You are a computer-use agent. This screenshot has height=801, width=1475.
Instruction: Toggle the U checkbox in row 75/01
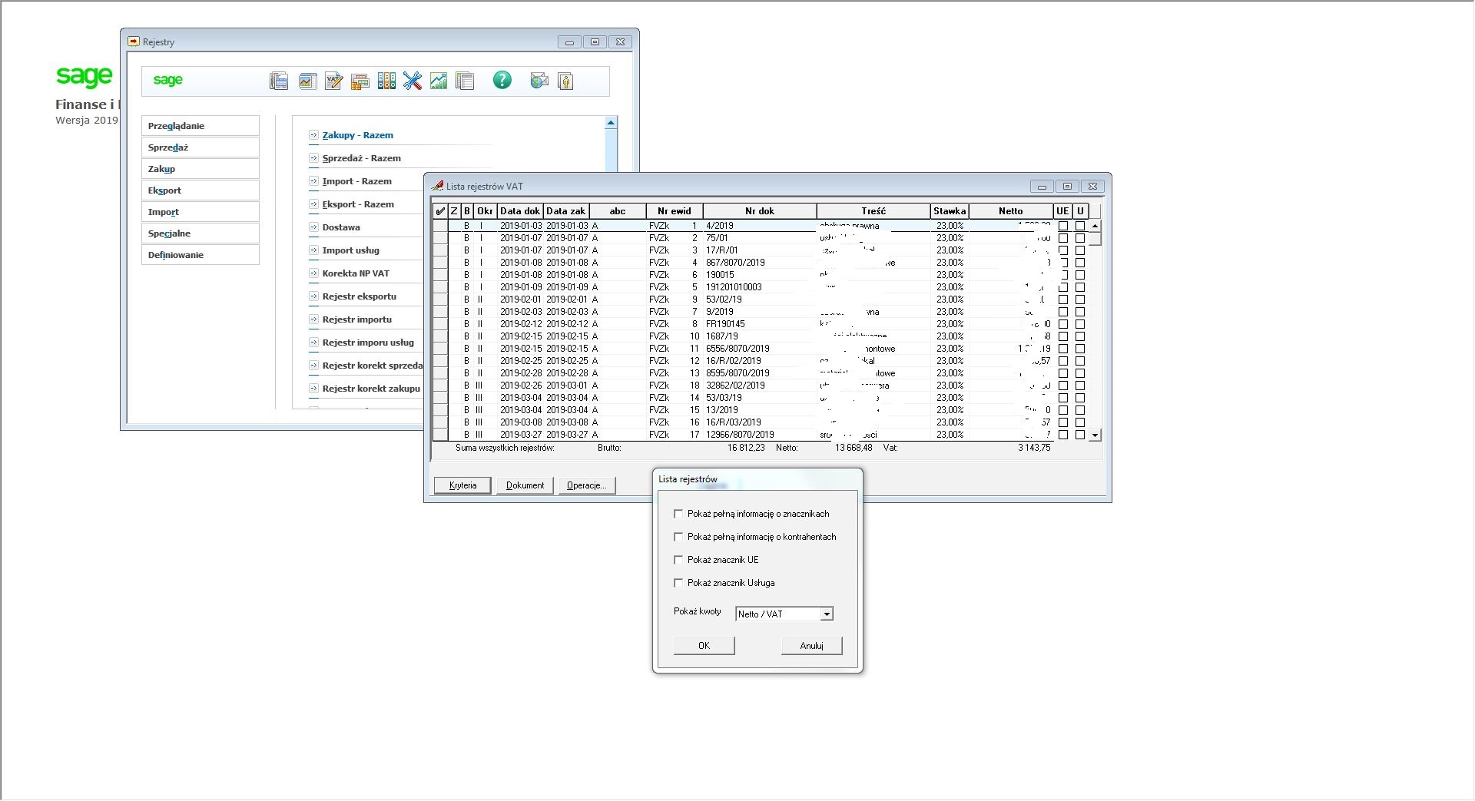[x=1080, y=238]
